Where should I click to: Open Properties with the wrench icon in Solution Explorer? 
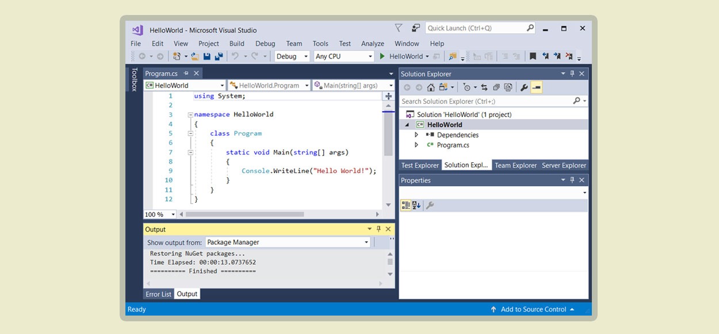coord(524,88)
